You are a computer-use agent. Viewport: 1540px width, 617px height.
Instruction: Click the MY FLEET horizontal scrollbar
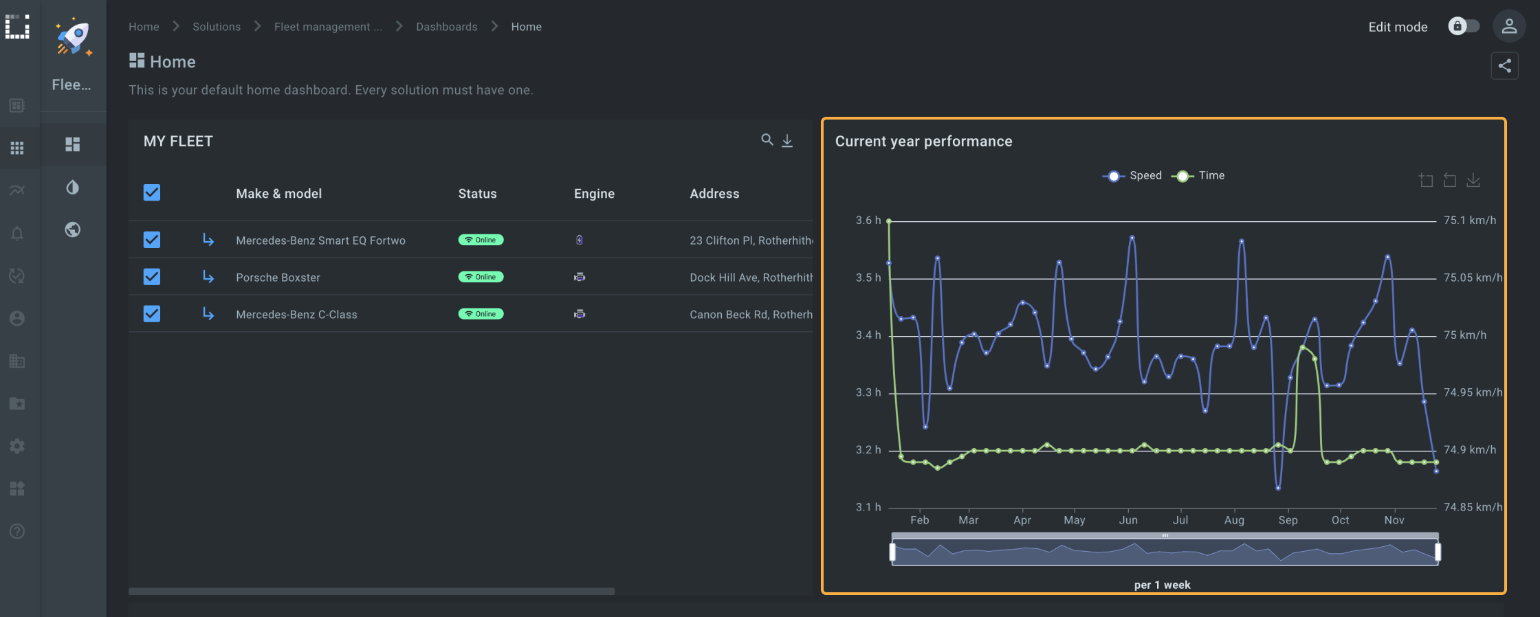tap(372, 591)
